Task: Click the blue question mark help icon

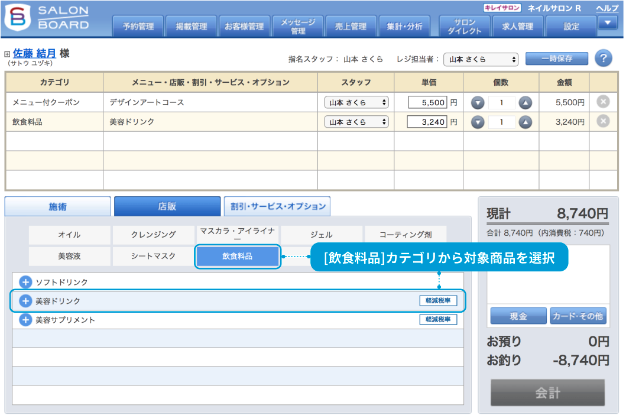Action: pos(603,59)
